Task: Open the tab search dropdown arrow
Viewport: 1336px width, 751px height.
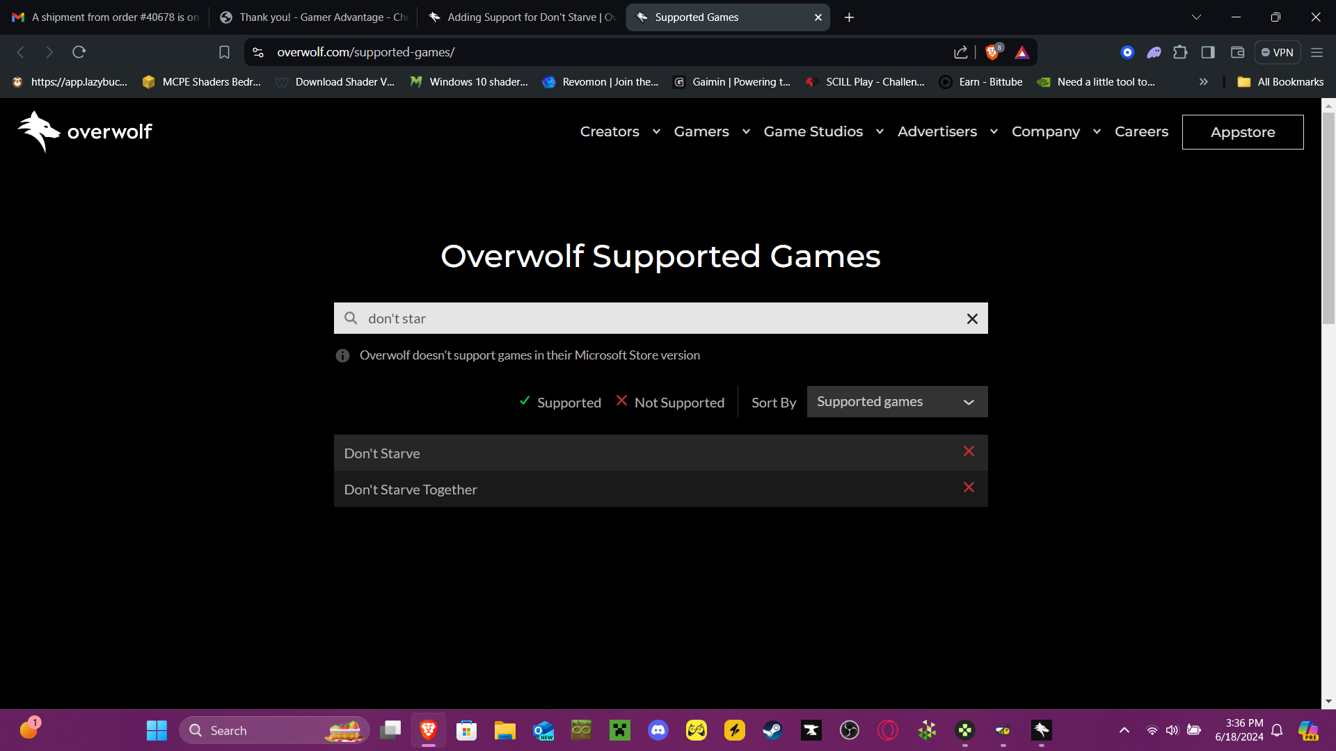Action: coord(1196,17)
